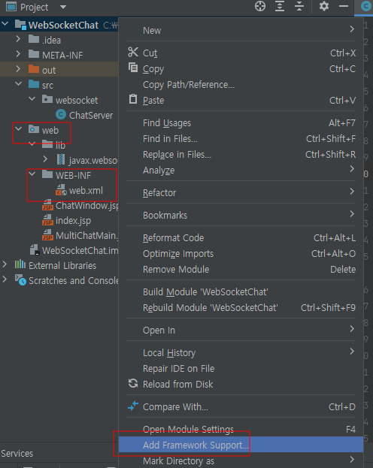Select Find Usages from context menu
Screen dimensions: 373x468
coord(241,123)
